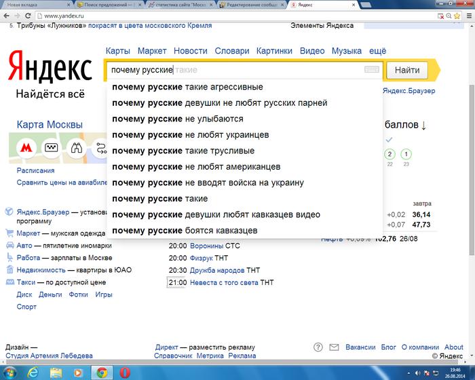475x380 pixels.
Task: Click the Metro icon on the Moscow map
Action: coord(26,148)
